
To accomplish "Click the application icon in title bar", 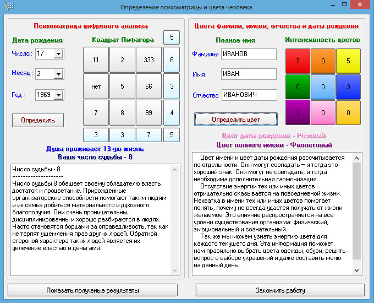I will [9, 6].
